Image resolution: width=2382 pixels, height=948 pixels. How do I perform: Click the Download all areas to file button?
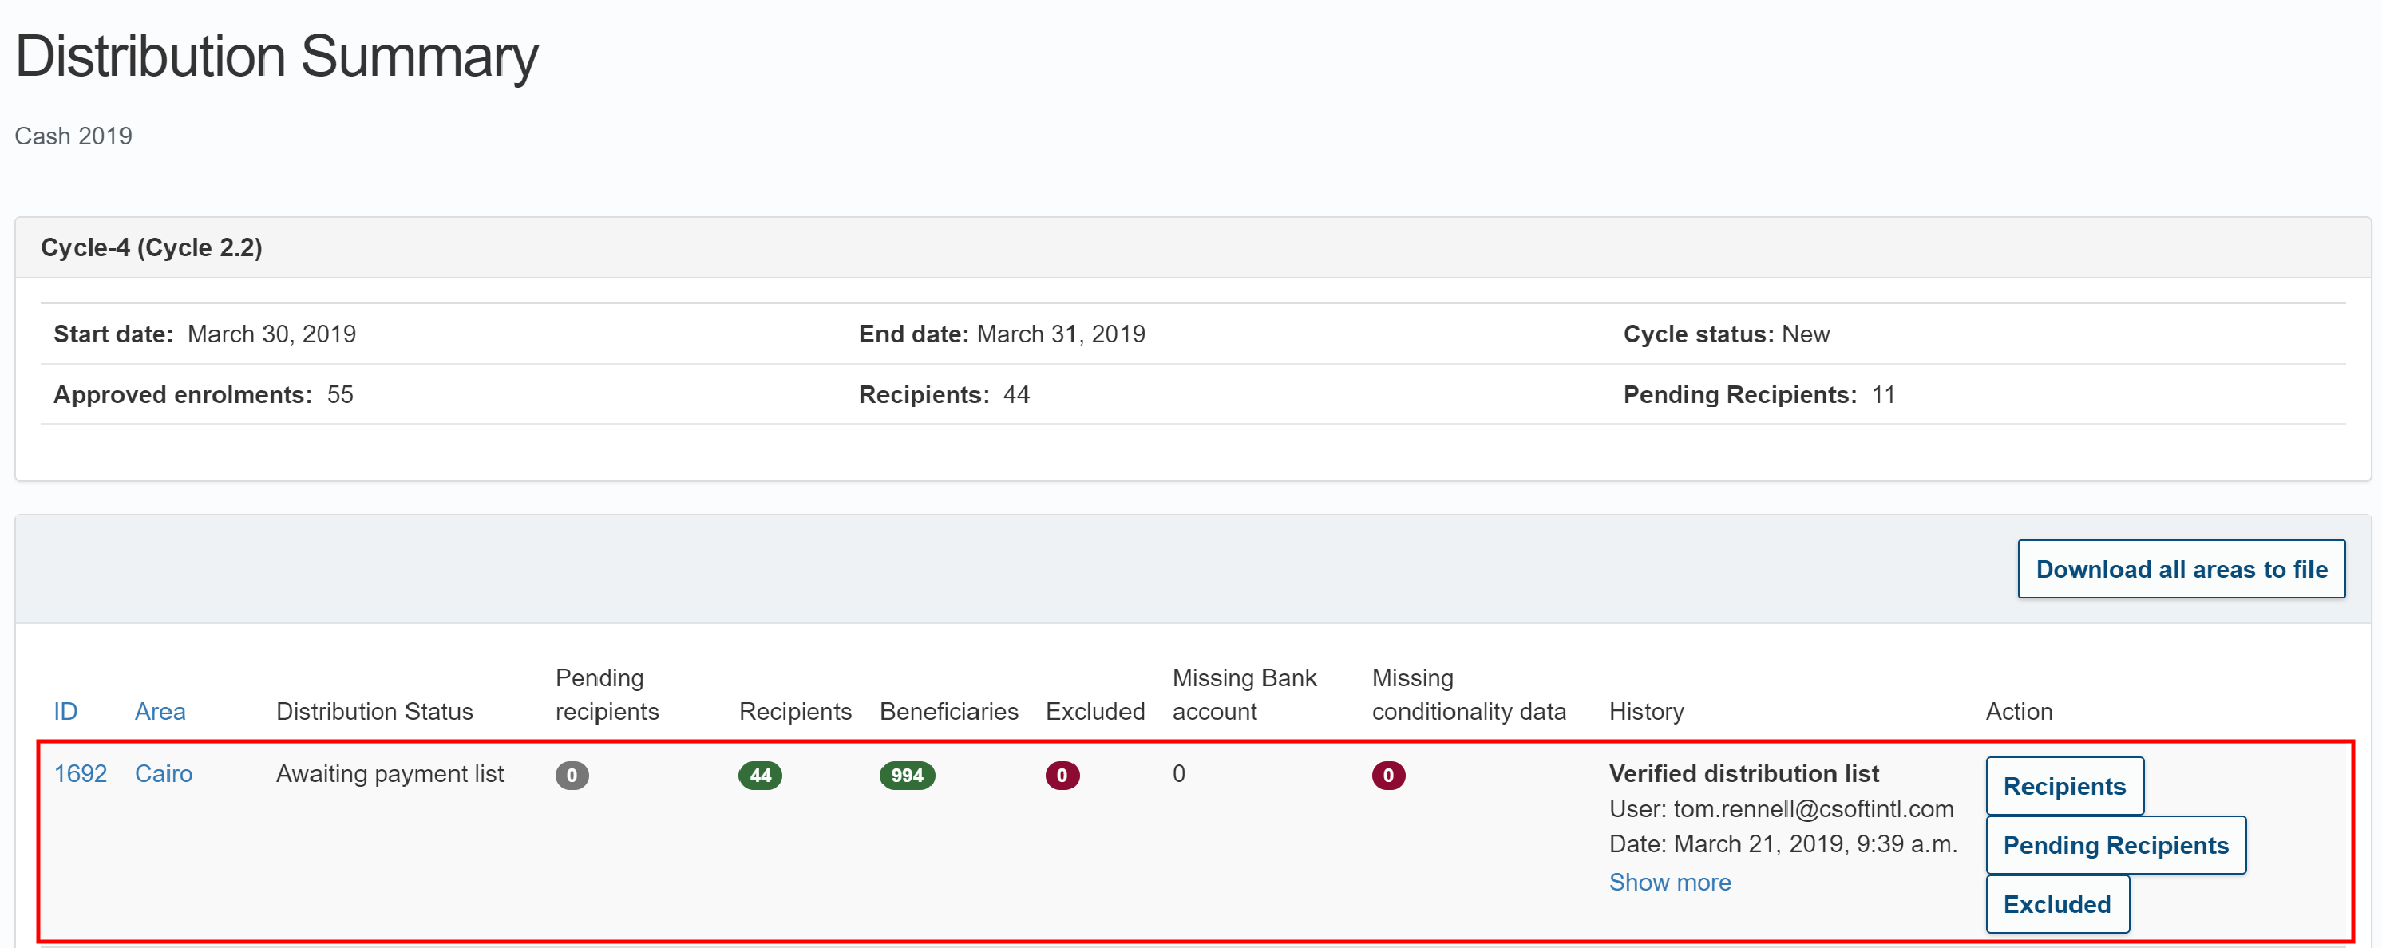pyautogui.click(x=2180, y=569)
